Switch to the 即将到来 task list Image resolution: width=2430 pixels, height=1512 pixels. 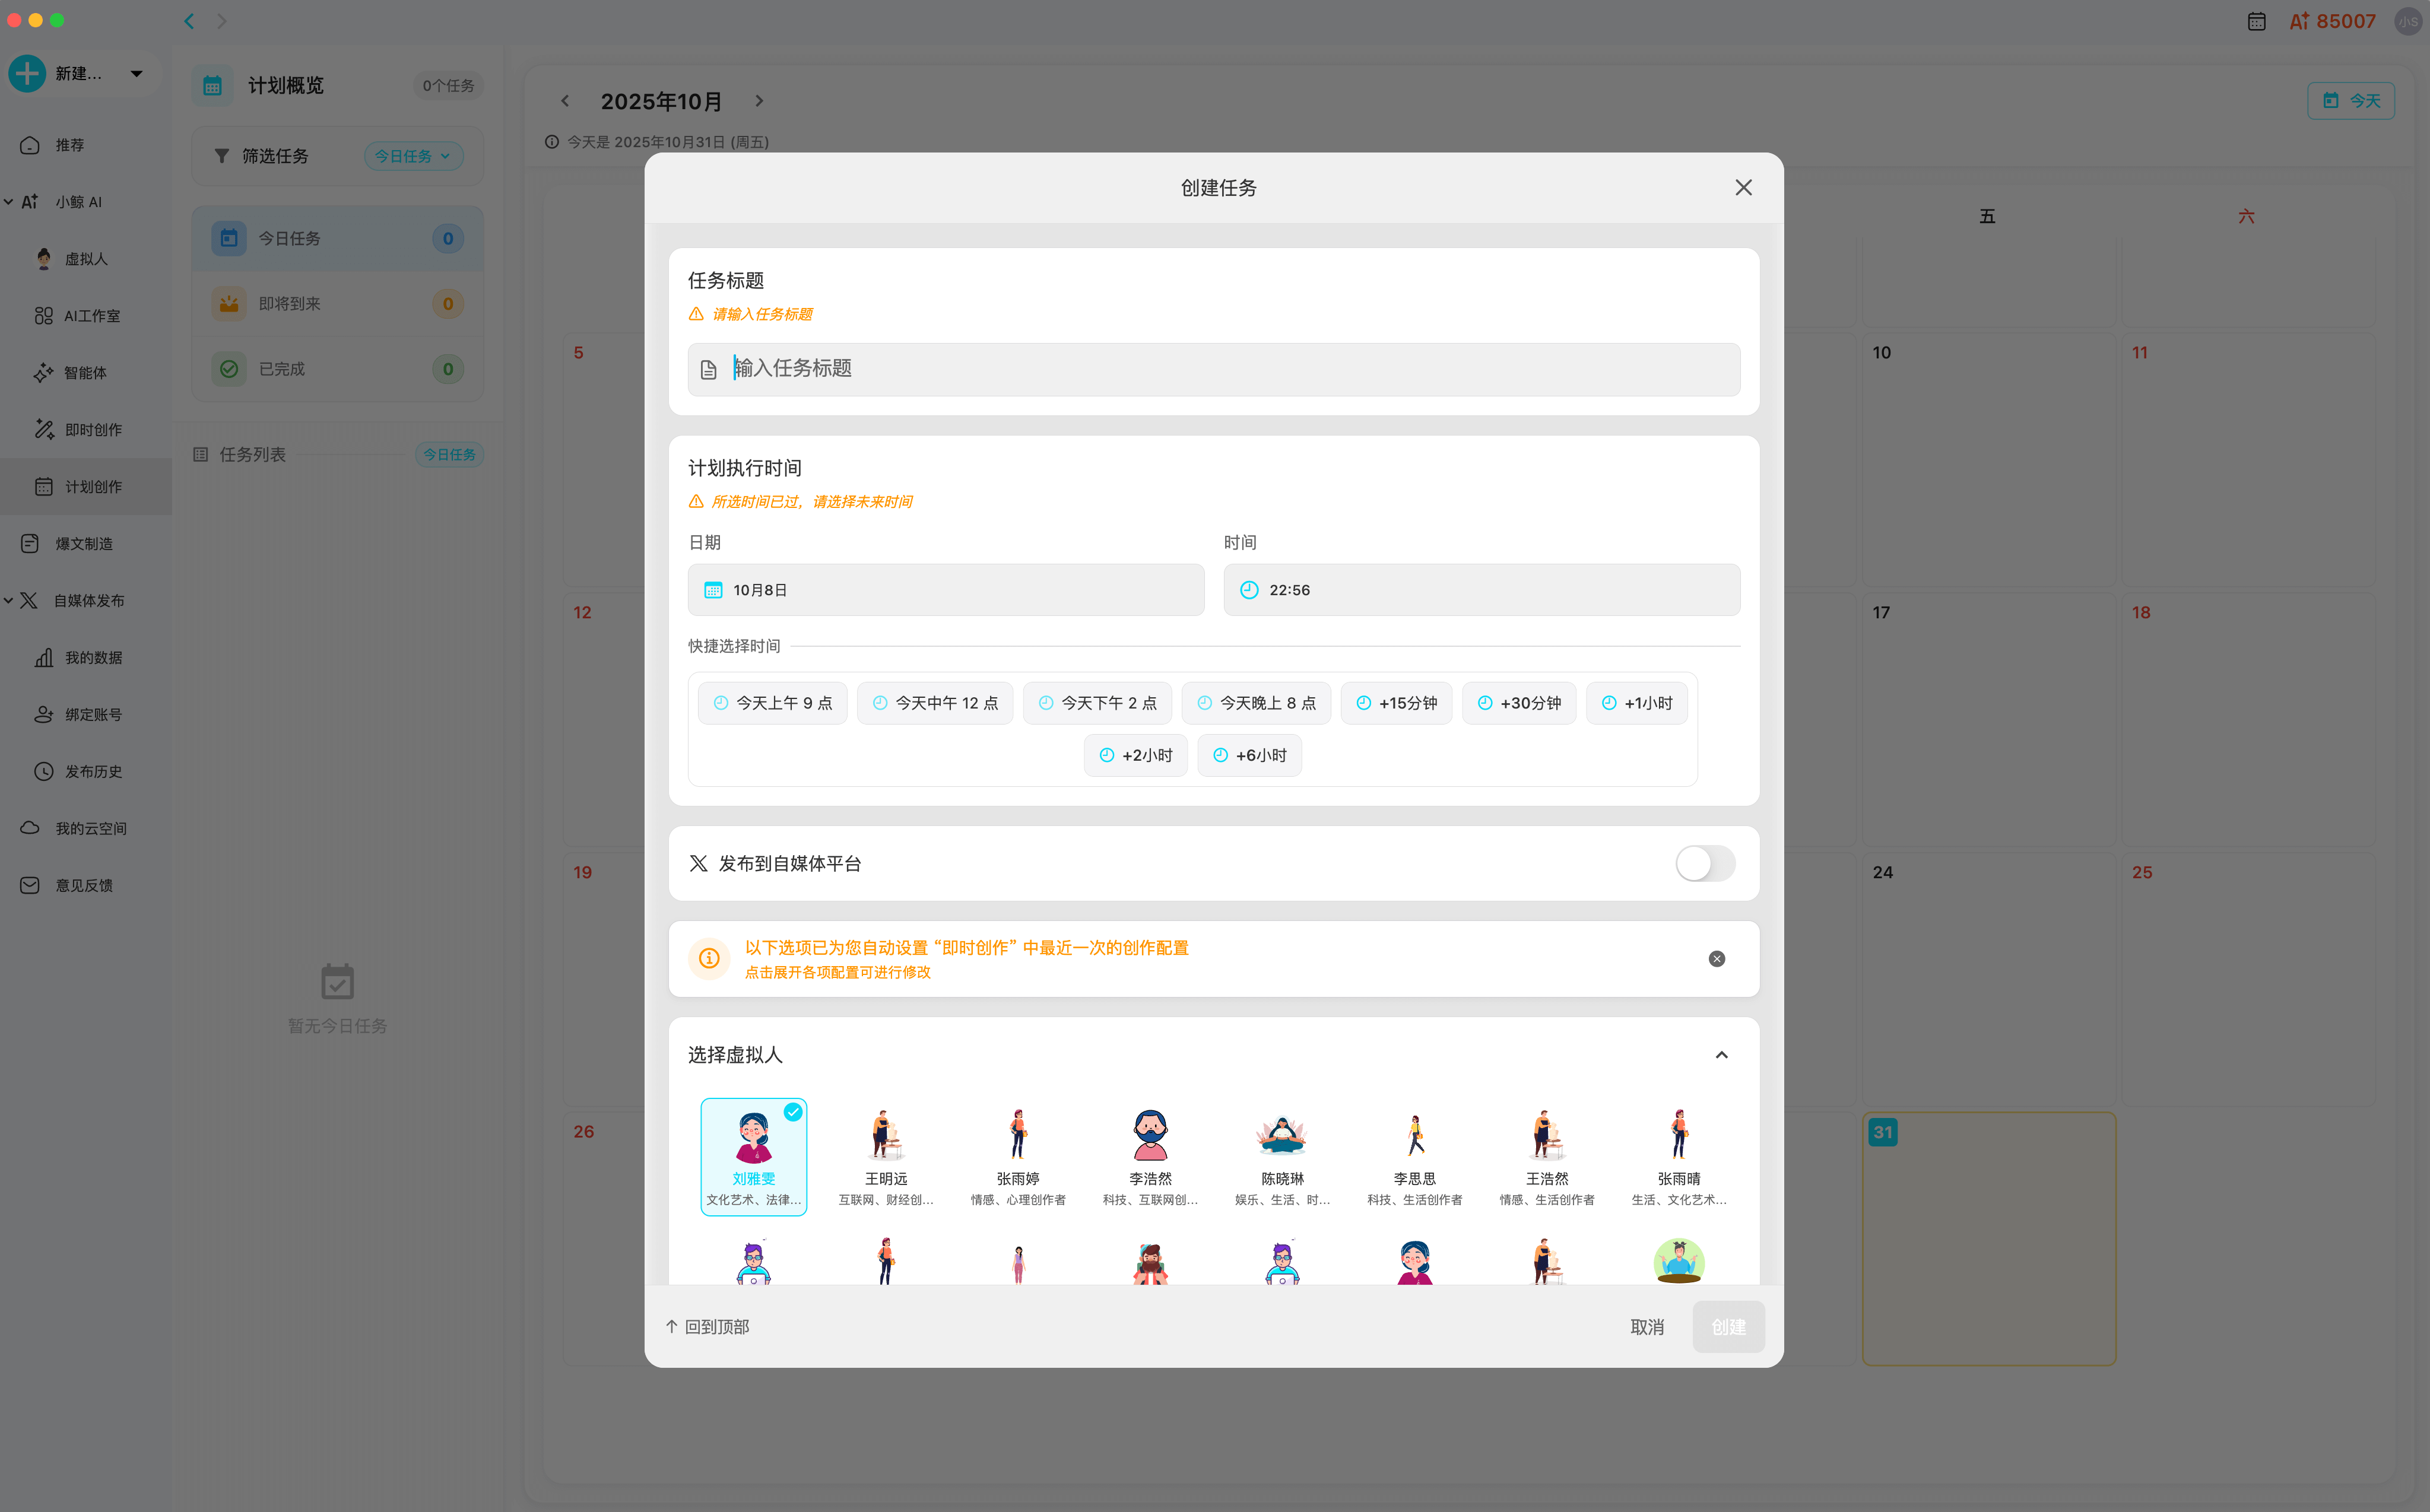click(337, 303)
